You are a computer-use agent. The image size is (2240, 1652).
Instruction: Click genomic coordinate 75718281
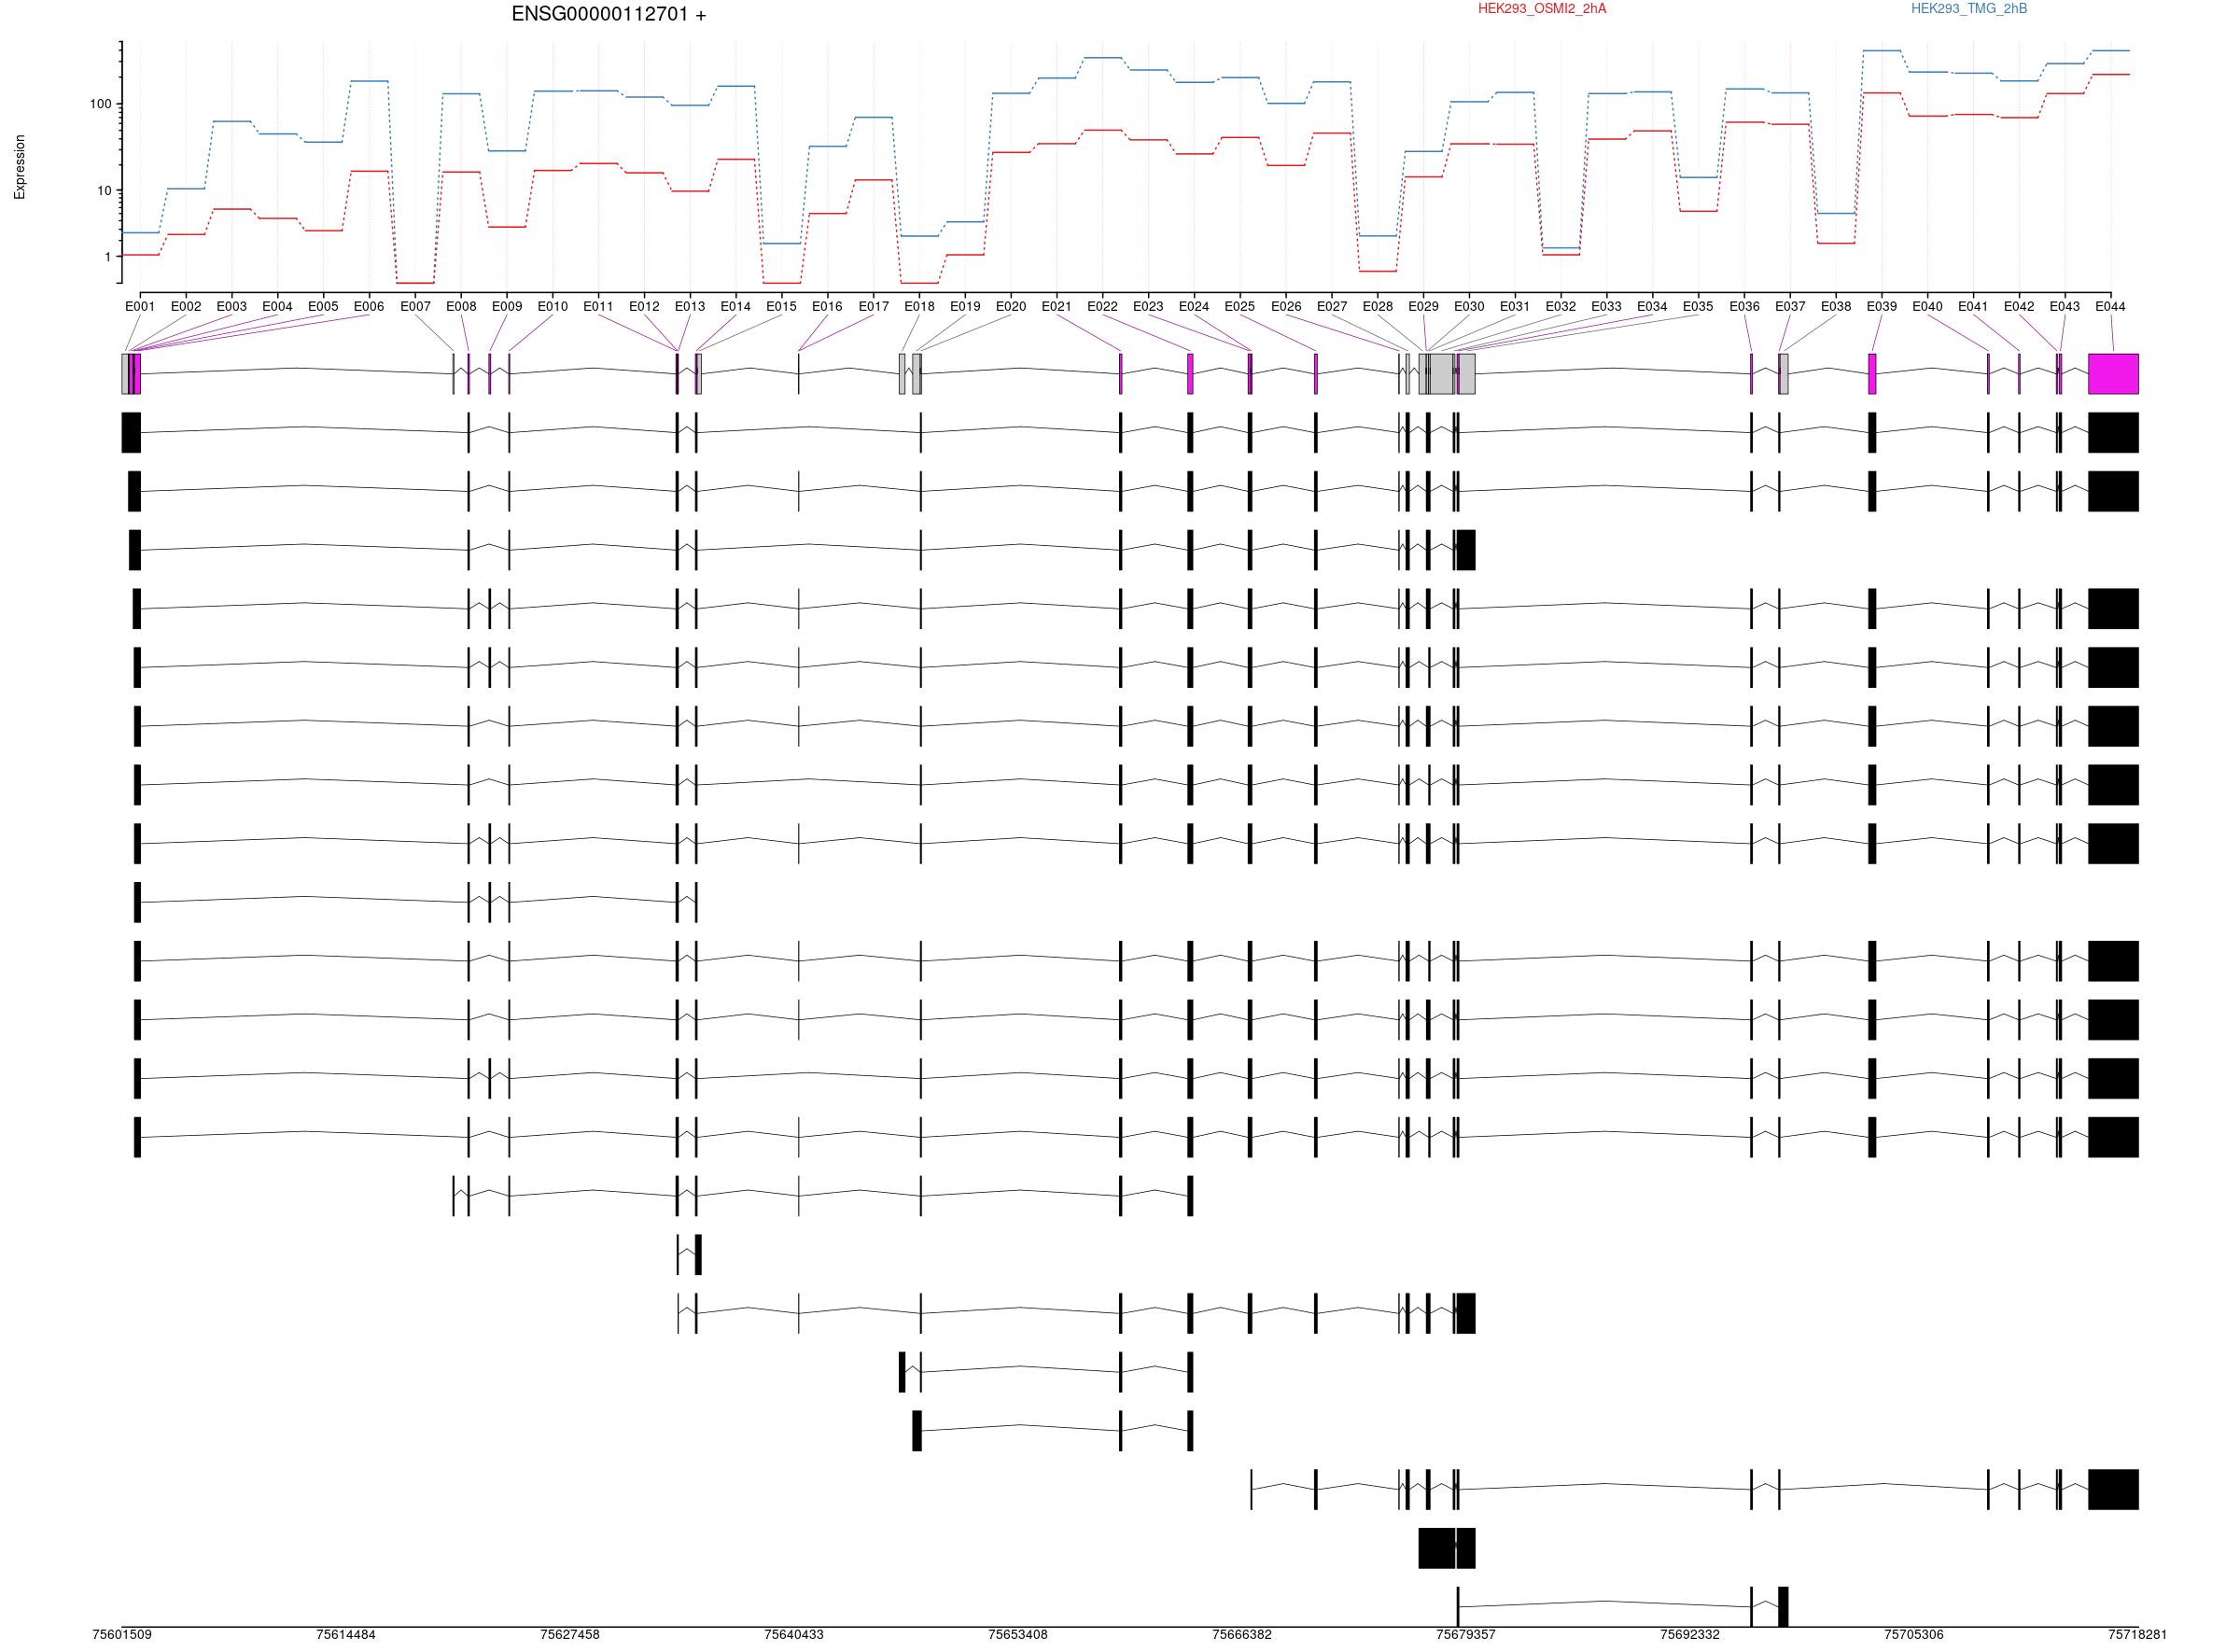2138,1635
